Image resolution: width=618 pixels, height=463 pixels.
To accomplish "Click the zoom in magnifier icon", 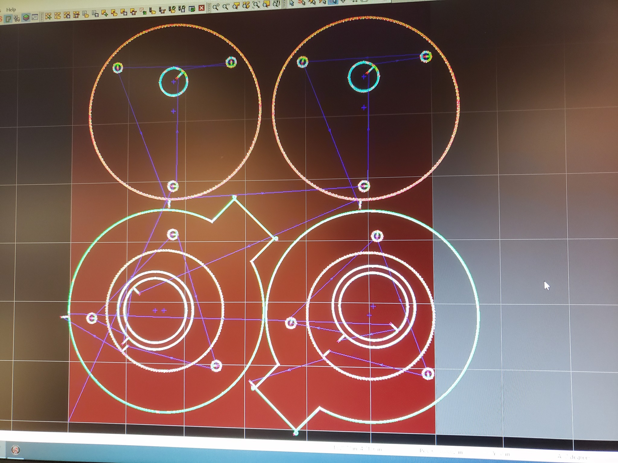I will click(216, 7).
